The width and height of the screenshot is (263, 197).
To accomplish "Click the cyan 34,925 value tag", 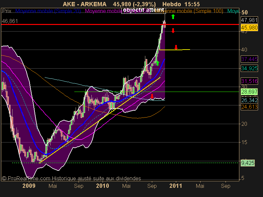I will tap(249, 68).
